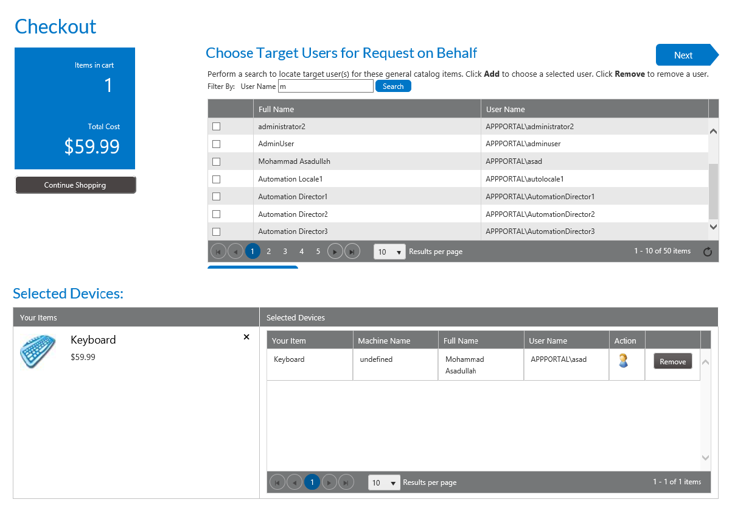
Task: Go to next page in Selected Devices pager
Action: (x=329, y=482)
